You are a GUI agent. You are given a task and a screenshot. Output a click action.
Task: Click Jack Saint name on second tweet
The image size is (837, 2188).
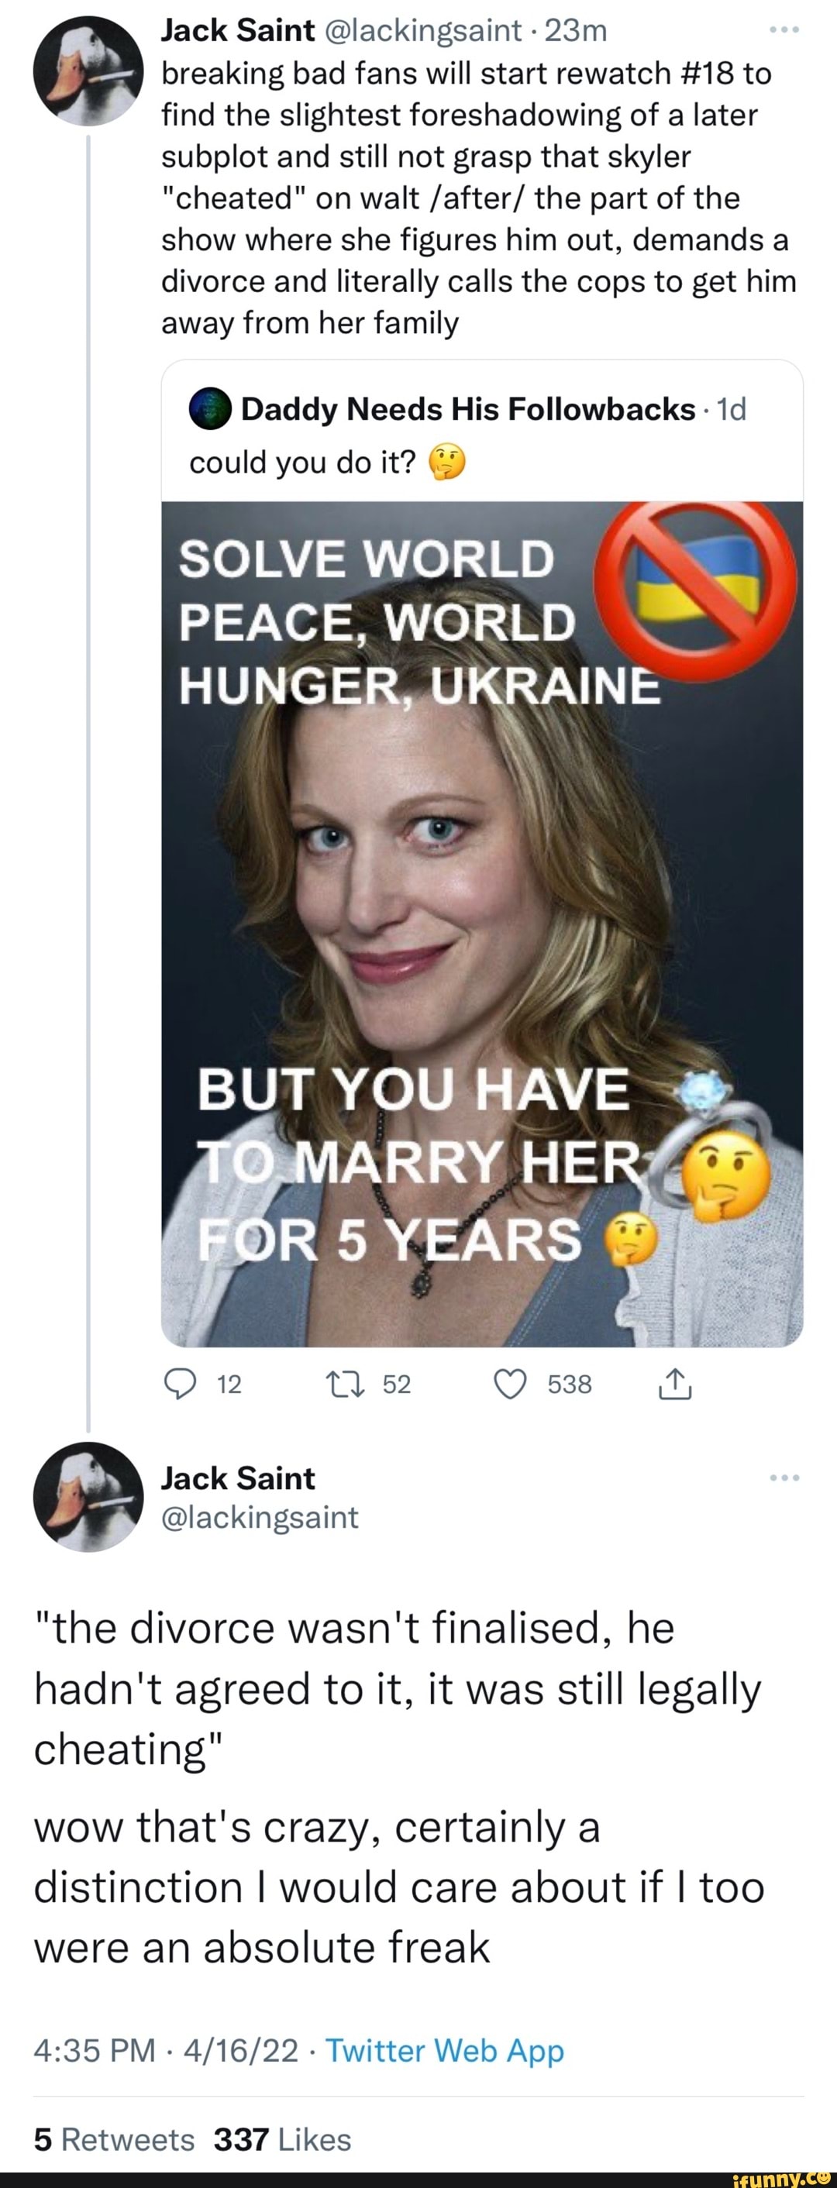pyautogui.click(x=238, y=1479)
